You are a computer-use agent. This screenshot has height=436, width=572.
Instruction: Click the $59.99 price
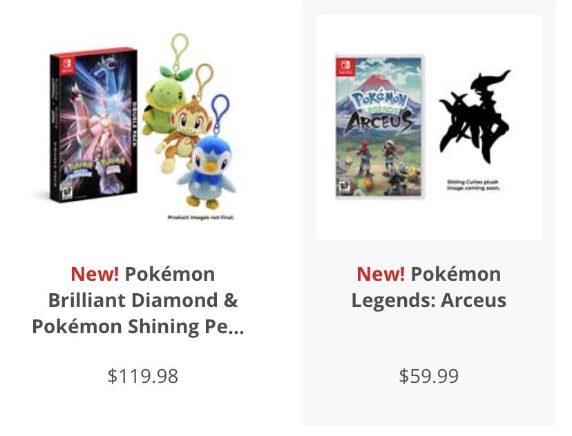coord(428,376)
